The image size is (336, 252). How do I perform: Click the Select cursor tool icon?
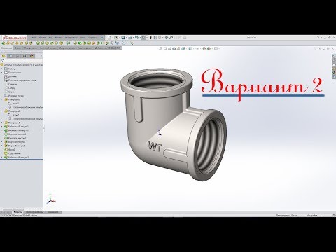coord(144,38)
